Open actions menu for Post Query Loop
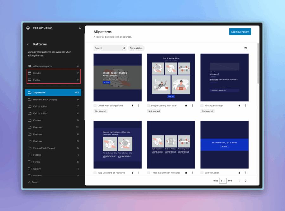 coord(245,106)
